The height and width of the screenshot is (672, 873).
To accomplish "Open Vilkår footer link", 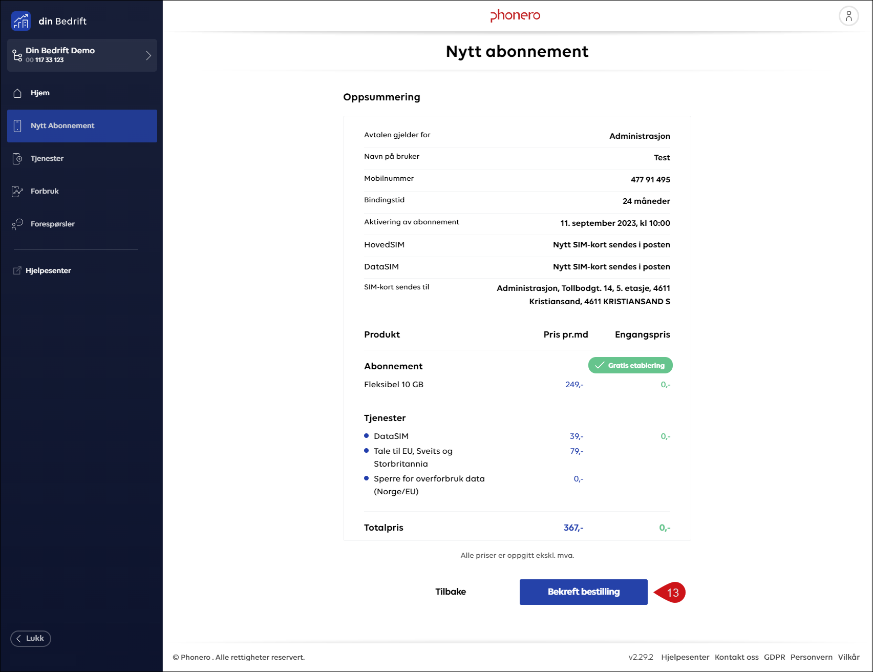I will click(849, 657).
